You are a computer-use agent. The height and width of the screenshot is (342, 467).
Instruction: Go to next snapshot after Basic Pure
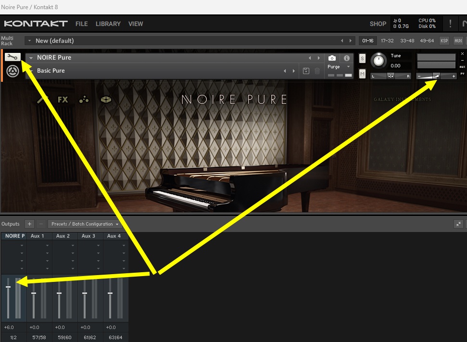pos(294,71)
